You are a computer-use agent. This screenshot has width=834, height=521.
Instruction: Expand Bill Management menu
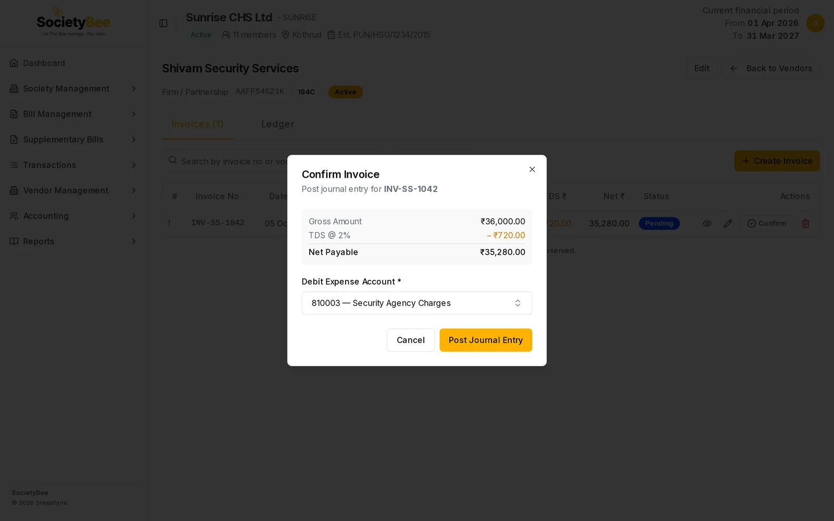(73, 114)
